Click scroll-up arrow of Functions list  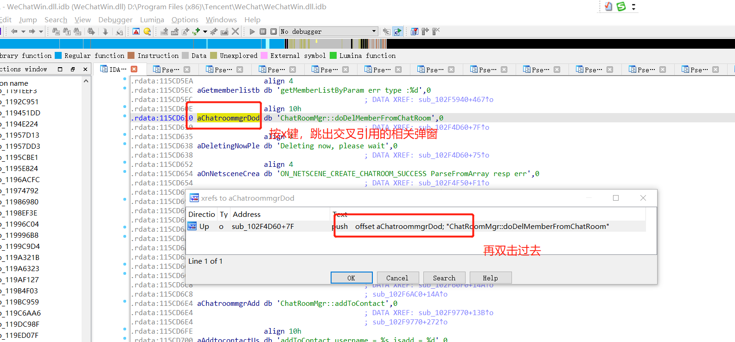tap(86, 81)
